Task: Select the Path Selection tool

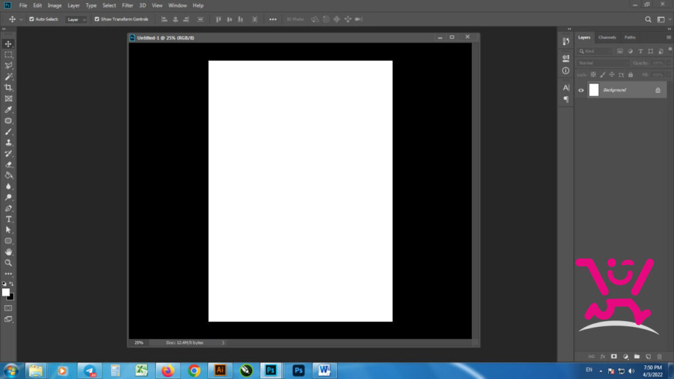Action: pos(8,230)
